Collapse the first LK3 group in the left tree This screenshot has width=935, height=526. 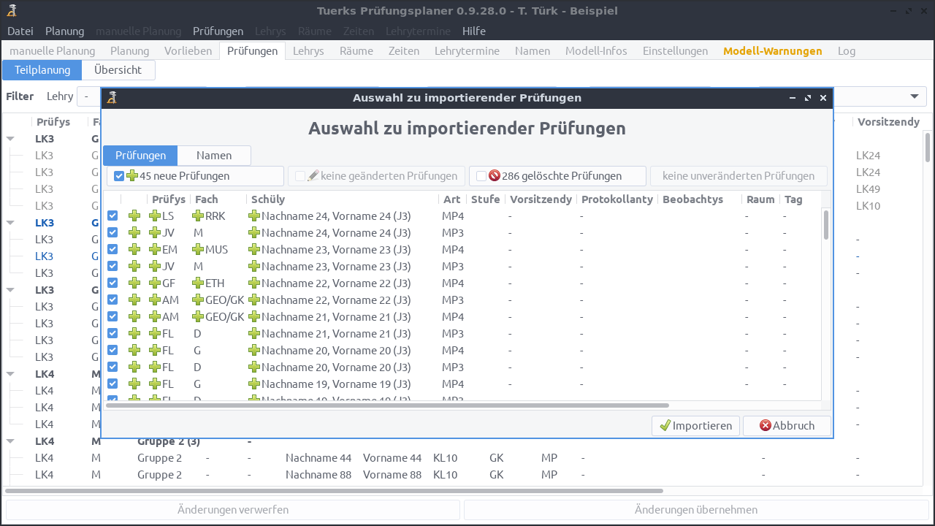pos(10,138)
